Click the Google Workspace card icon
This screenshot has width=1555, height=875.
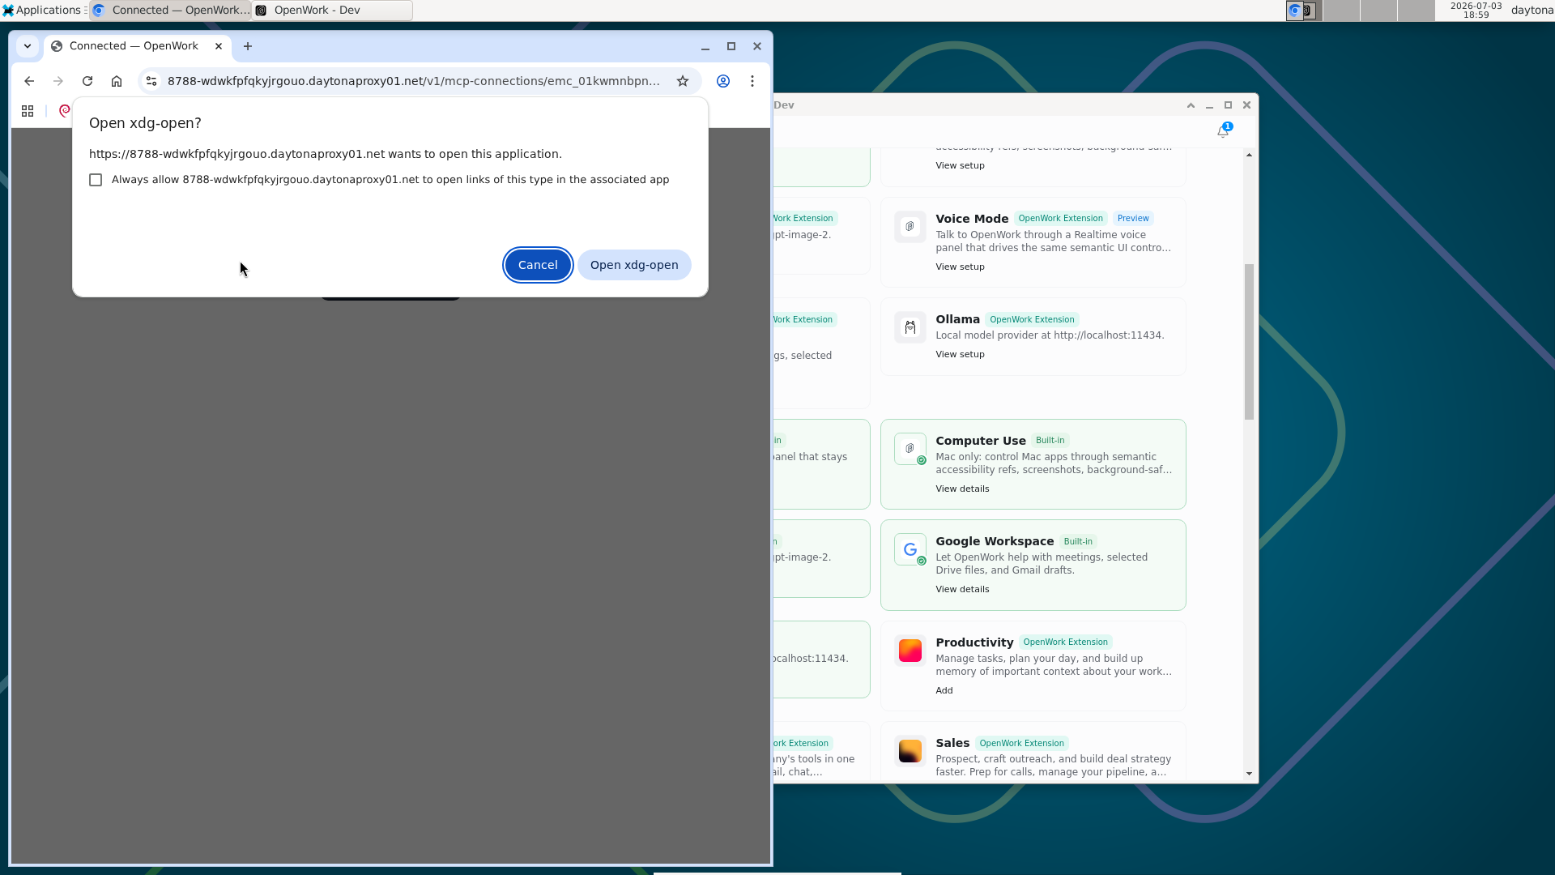910,549
